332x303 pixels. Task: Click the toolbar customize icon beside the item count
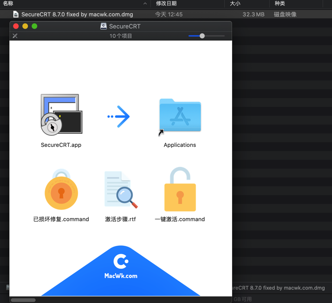pos(15,36)
